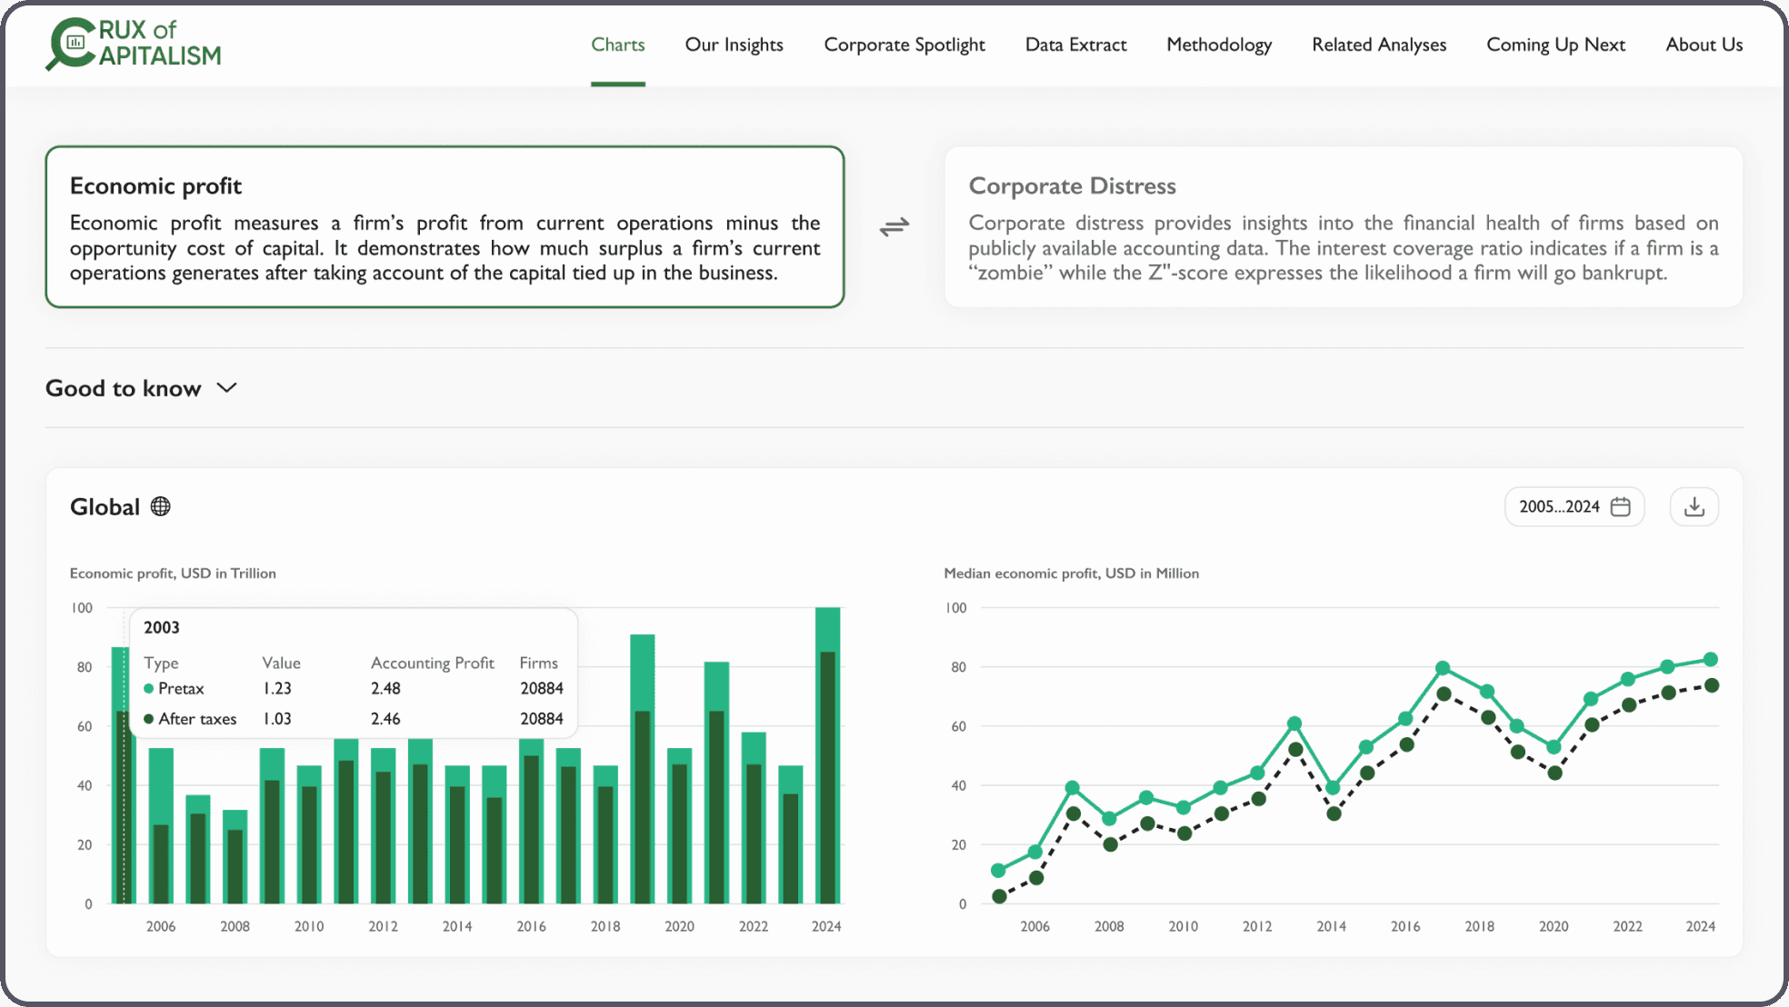Click the globe icon next to Global

[x=161, y=506]
